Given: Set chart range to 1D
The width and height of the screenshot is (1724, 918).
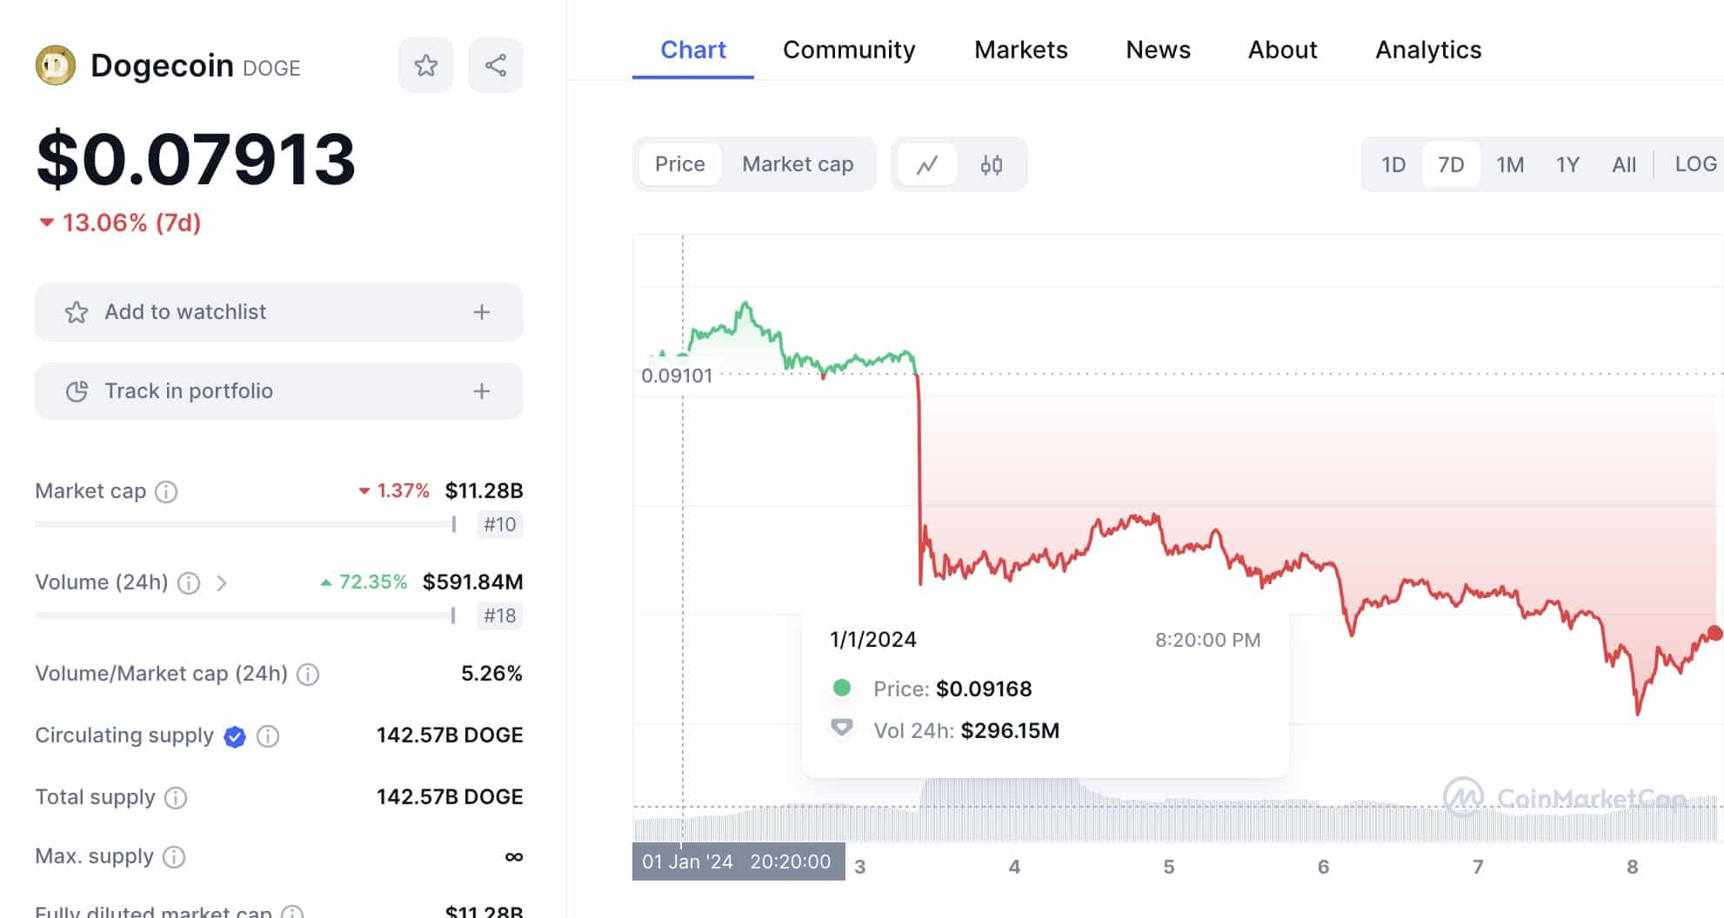Looking at the screenshot, I should pyautogui.click(x=1393, y=164).
